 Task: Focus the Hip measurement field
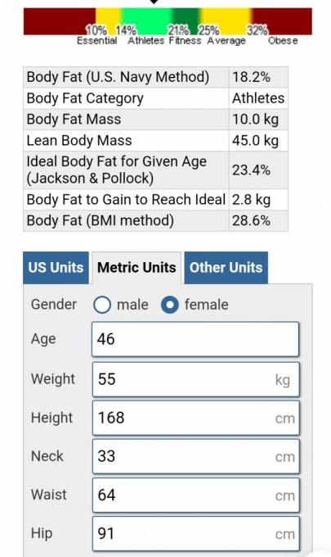[x=195, y=534]
